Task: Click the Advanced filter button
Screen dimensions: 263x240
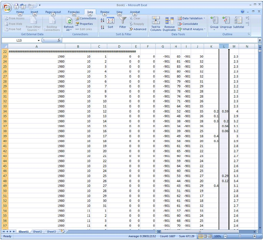Action: click(x=138, y=29)
